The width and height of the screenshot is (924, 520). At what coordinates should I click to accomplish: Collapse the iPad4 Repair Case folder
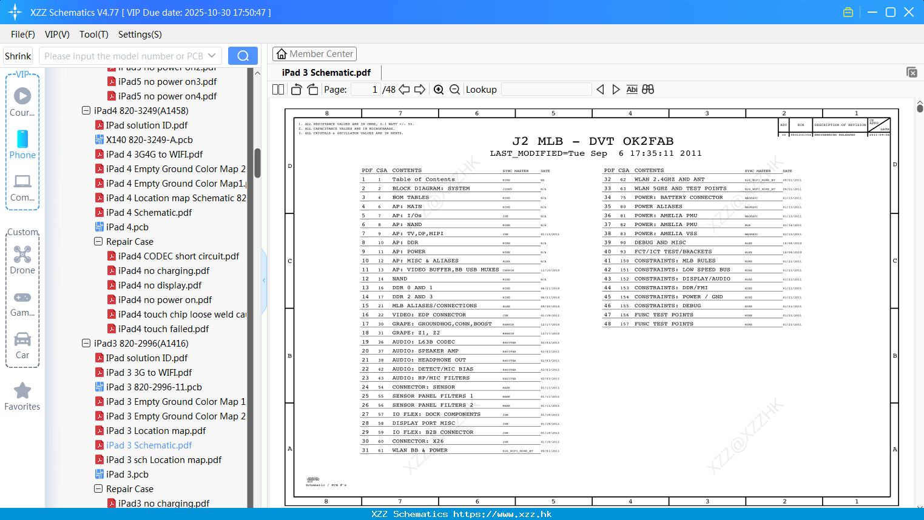[98, 242]
